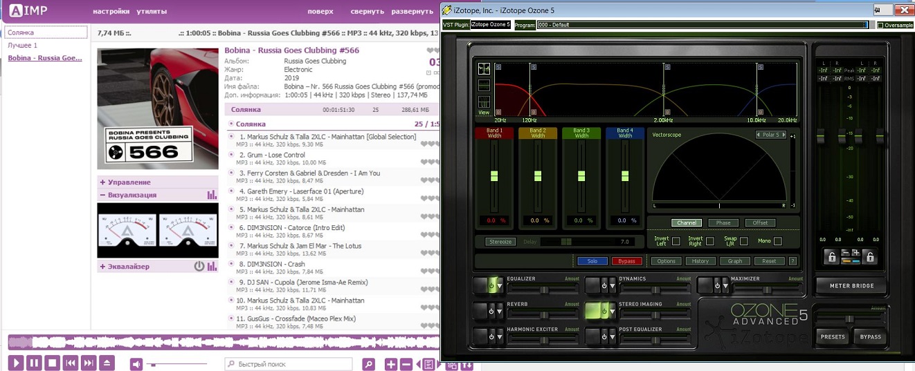Viewport: 915px width, 371px height.
Task: Mute volume with AIMP speaker icon
Action: pyautogui.click(x=137, y=364)
